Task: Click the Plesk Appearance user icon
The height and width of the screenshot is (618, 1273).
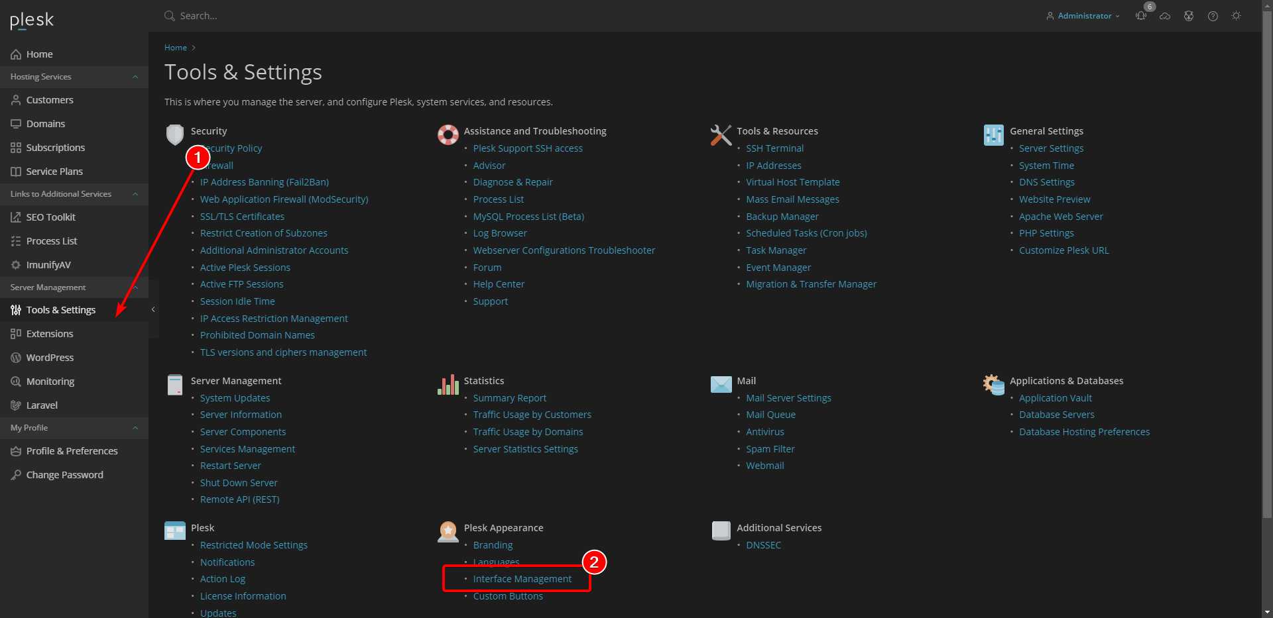Action: point(448,531)
